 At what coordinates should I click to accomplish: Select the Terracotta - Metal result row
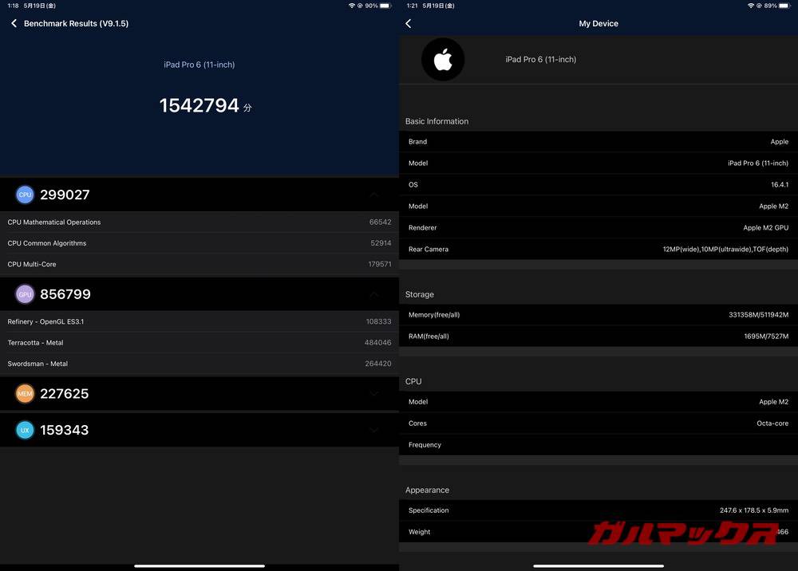coord(199,342)
